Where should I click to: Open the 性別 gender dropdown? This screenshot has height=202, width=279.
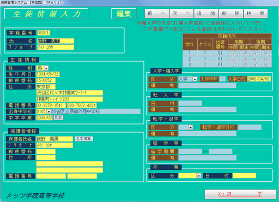pyautogui.click(x=46, y=68)
